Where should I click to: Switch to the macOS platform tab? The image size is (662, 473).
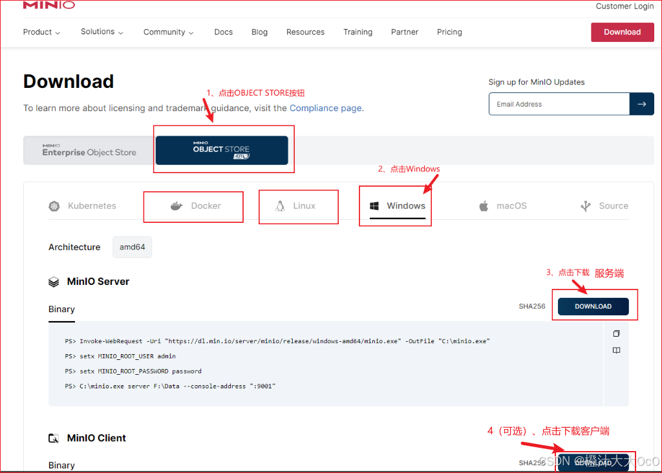(x=503, y=206)
